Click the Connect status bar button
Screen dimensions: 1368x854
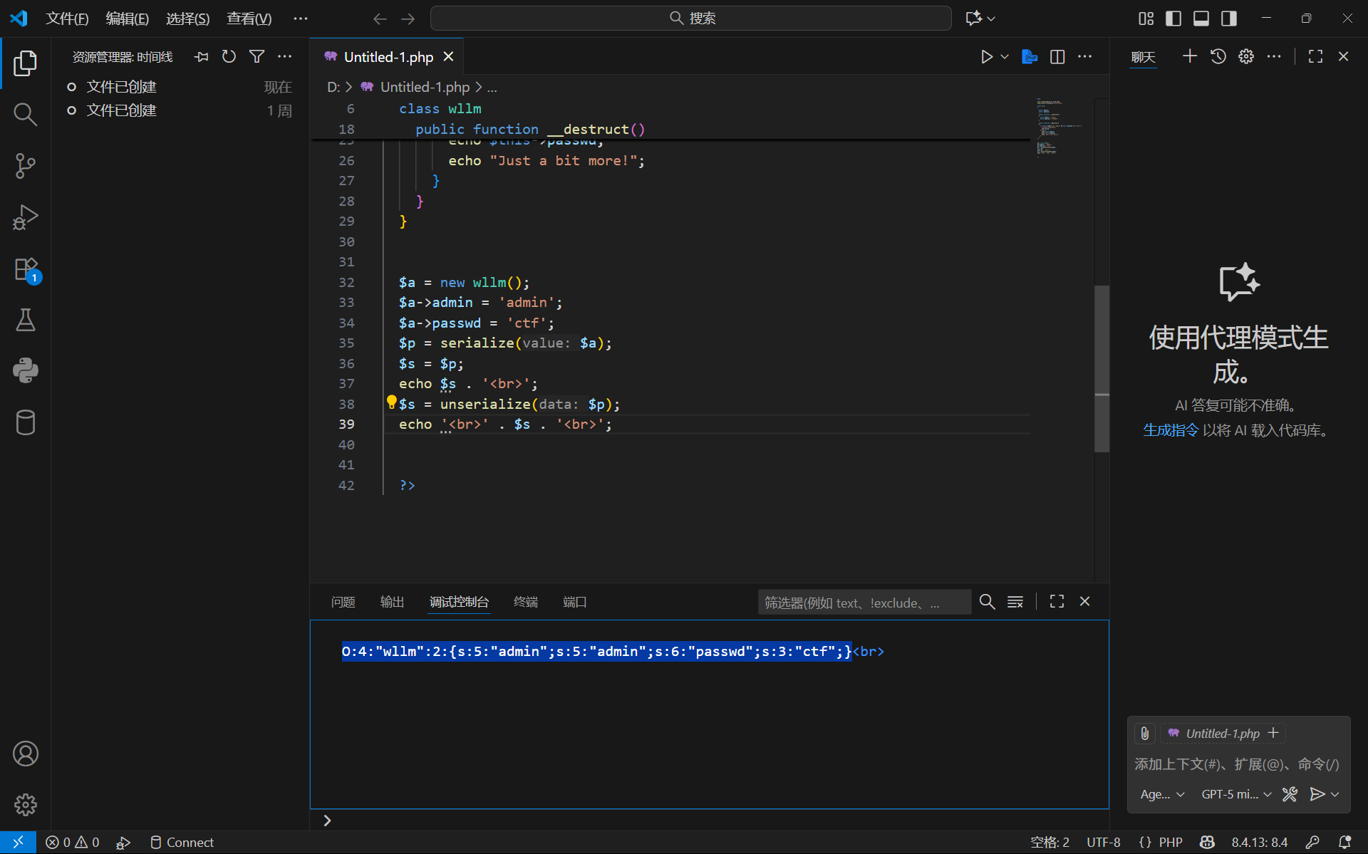click(x=182, y=843)
